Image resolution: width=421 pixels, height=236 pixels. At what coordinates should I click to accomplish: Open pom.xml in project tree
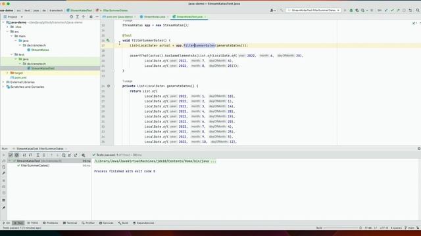click(18, 77)
